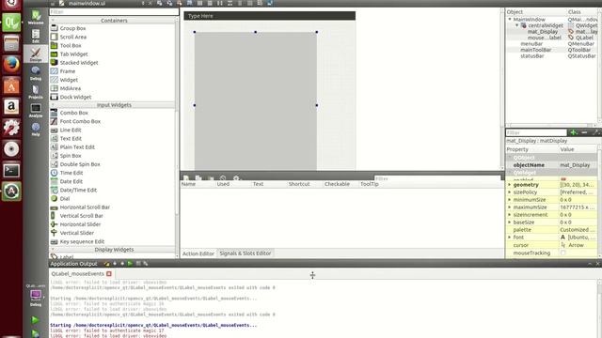Pick the Tab Widget container

click(x=73, y=54)
